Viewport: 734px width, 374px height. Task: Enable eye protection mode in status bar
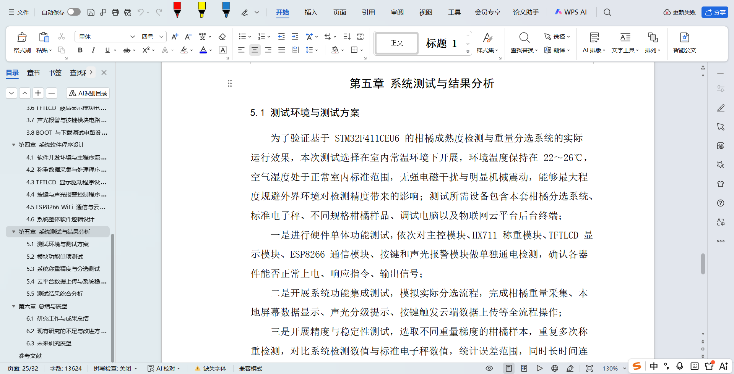(489, 368)
